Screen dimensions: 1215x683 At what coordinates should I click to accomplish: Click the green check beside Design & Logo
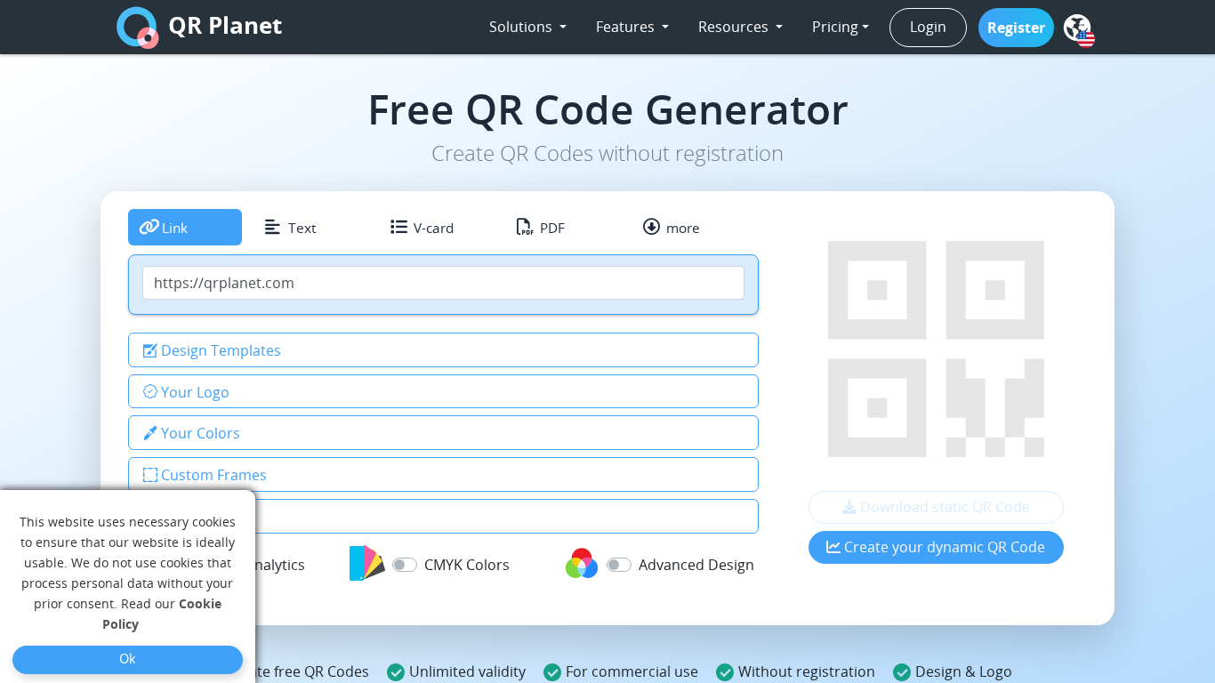click(x=902, y=672)
